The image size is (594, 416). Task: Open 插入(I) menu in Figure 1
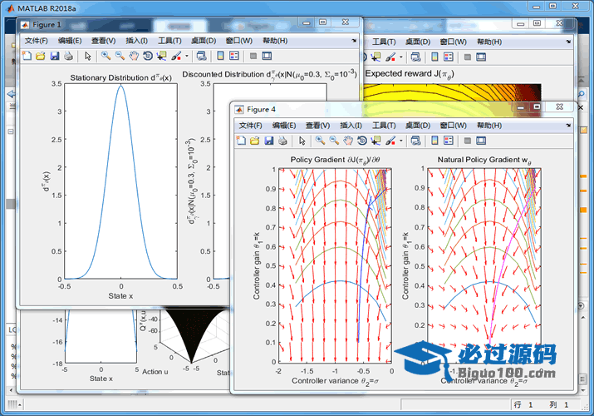point(137,41)
